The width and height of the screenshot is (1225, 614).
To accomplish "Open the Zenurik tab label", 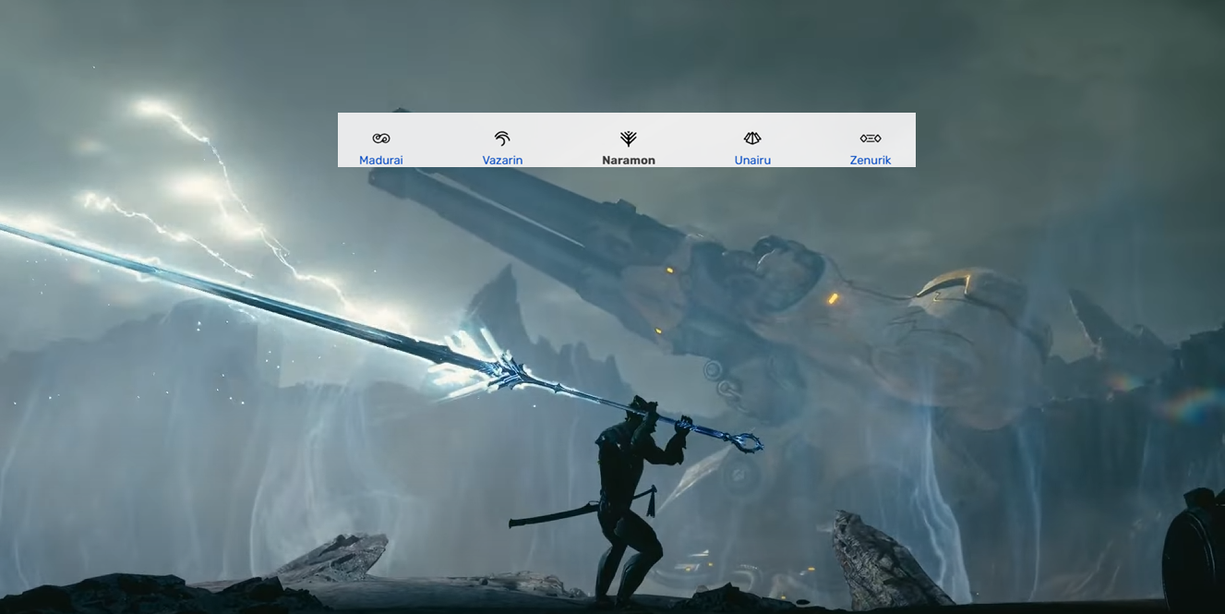I will click(x=871, y=160).
